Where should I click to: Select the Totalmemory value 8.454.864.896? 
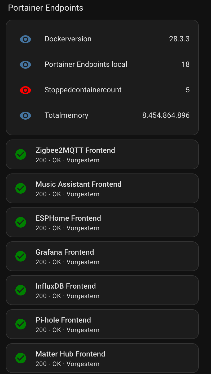[166, 115]
